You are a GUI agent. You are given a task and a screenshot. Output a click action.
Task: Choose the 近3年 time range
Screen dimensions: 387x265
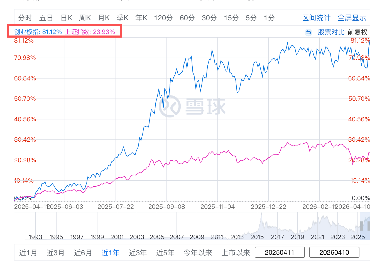138,253
